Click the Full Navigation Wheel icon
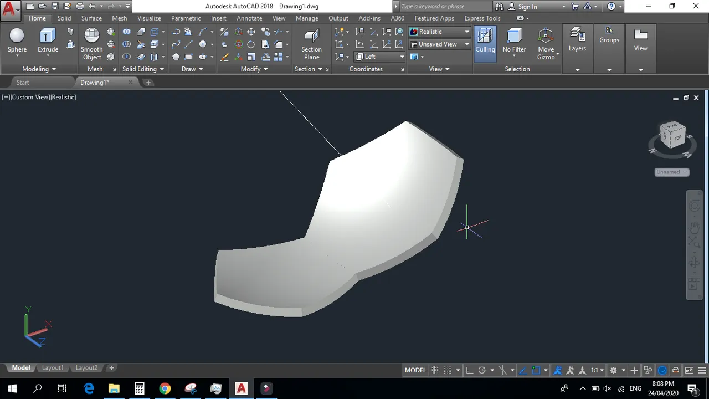The image size is (709, 399). (x=694, y=206)
